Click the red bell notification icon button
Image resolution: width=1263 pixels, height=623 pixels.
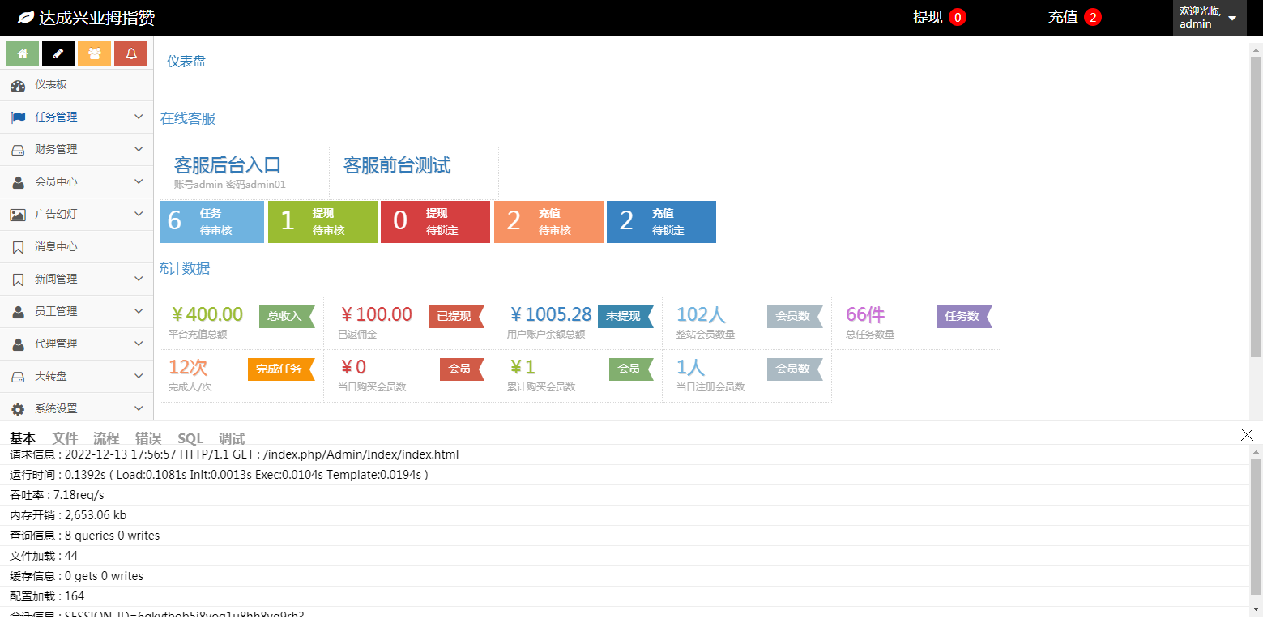click(x=130, y=53)
